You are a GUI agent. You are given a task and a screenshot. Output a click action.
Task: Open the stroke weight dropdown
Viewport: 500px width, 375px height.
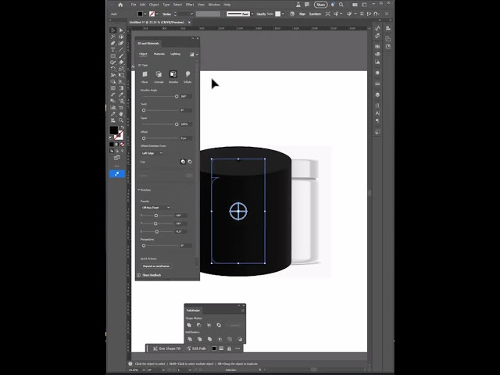(191, 14)
